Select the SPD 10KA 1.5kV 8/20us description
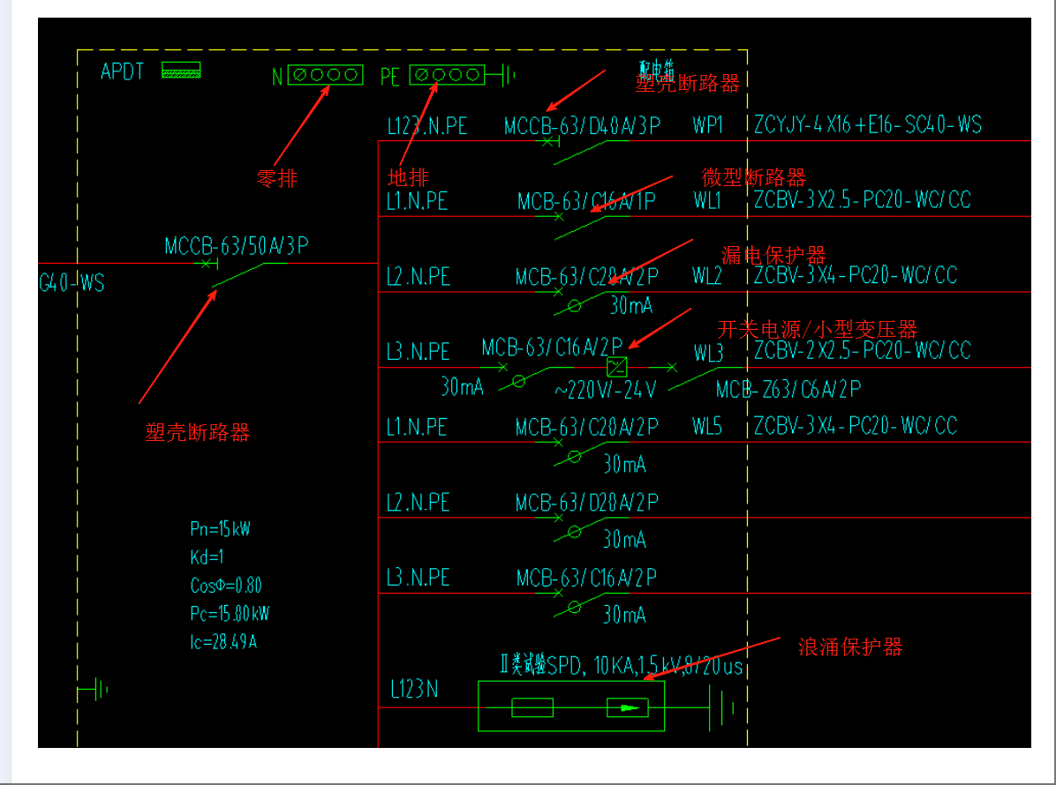The image size is (1056, 785). point(621,665)
